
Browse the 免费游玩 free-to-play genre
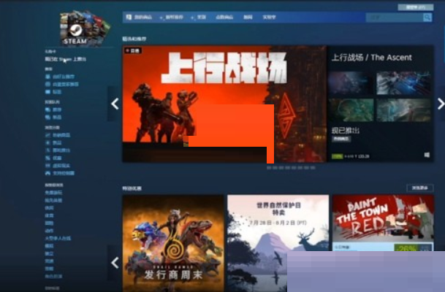[x=53, y=193]
